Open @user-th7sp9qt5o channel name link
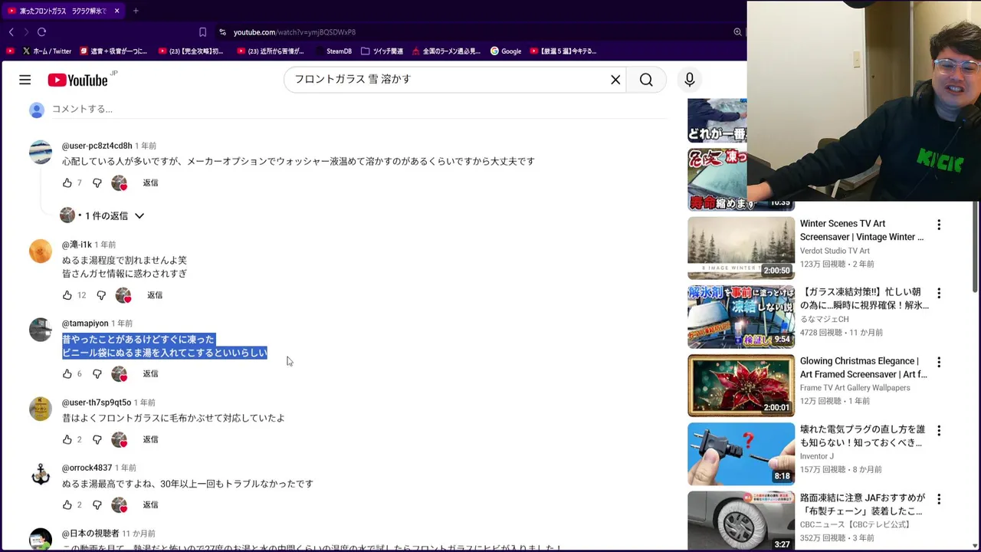Viewport: 981px width, 552px height. (x=97, y=402)
